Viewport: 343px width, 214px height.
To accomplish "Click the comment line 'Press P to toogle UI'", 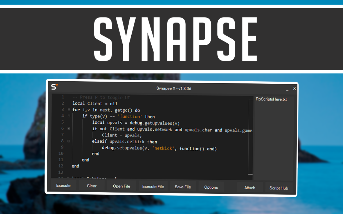I will (x=101, y=97).
